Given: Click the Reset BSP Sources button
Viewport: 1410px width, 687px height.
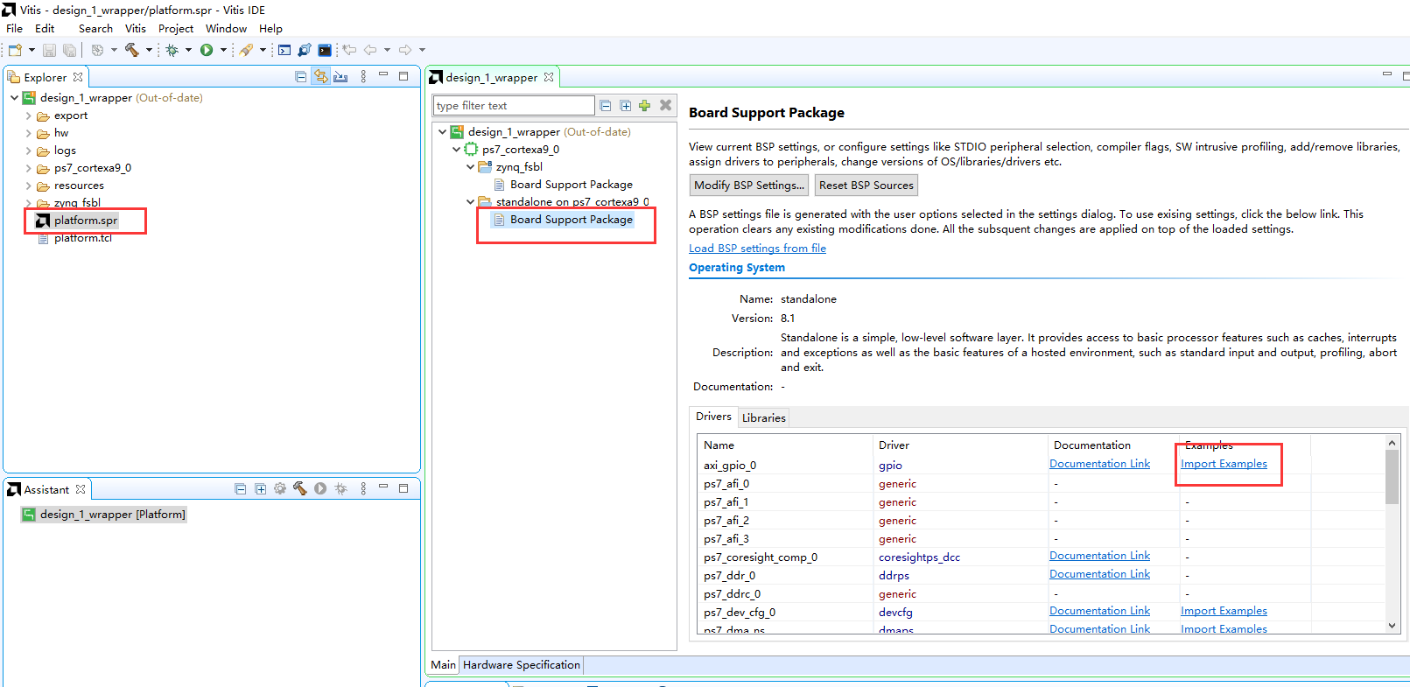Looking at the screenshot, I should coord(866,186).
